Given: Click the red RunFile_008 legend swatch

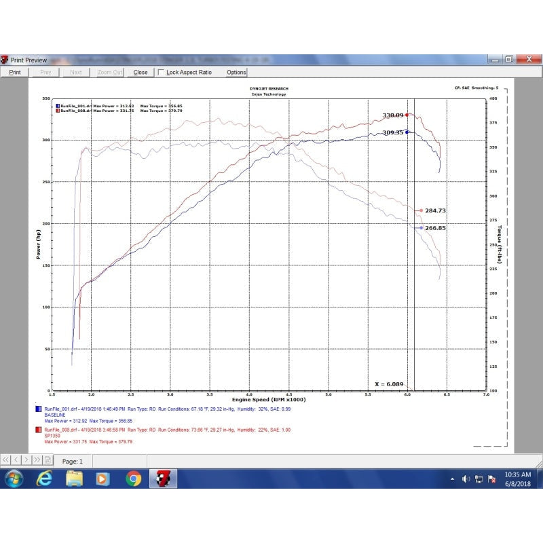Looking at the screenshot, I should click(37, 430).
